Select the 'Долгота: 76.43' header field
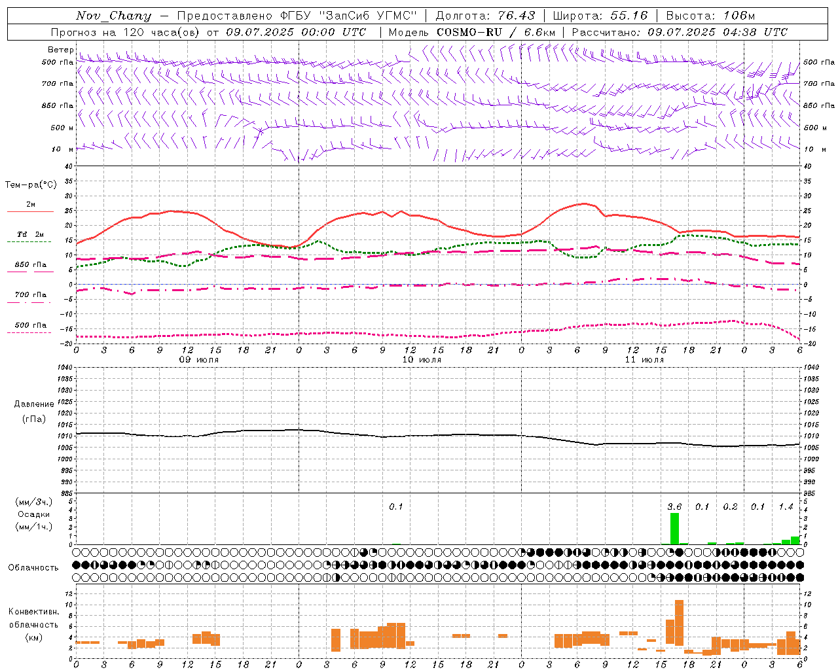Image resolution: width=838 pixels, height=670 pixels. click(485, 16)
